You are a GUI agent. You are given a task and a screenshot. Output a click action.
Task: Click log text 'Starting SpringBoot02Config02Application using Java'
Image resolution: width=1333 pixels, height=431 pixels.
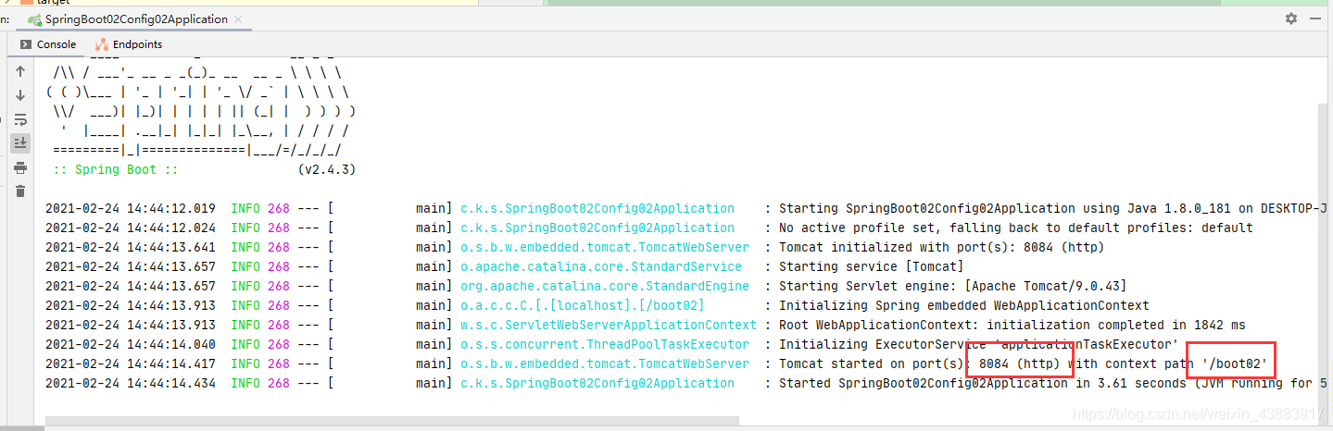(964, 209)
